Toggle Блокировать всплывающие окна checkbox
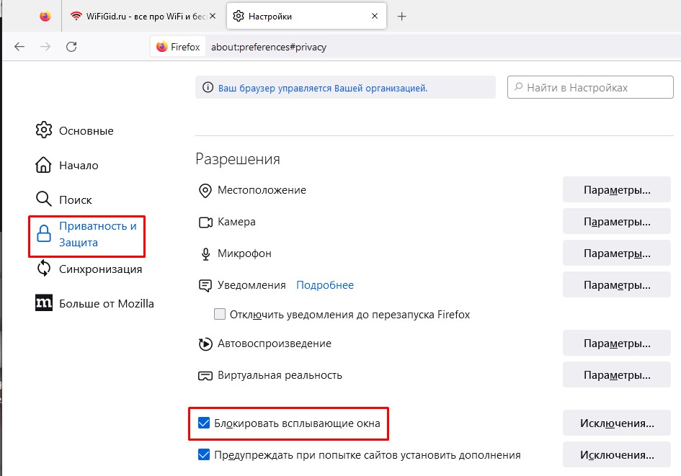The height and width of the screenshot is (476, 681). 204,423
